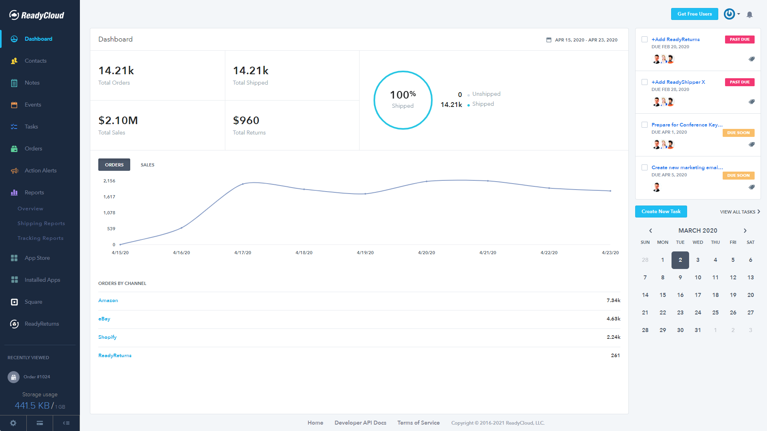Click the Get Free Users button
Screen dimensions: 767x431
[695, 14]
